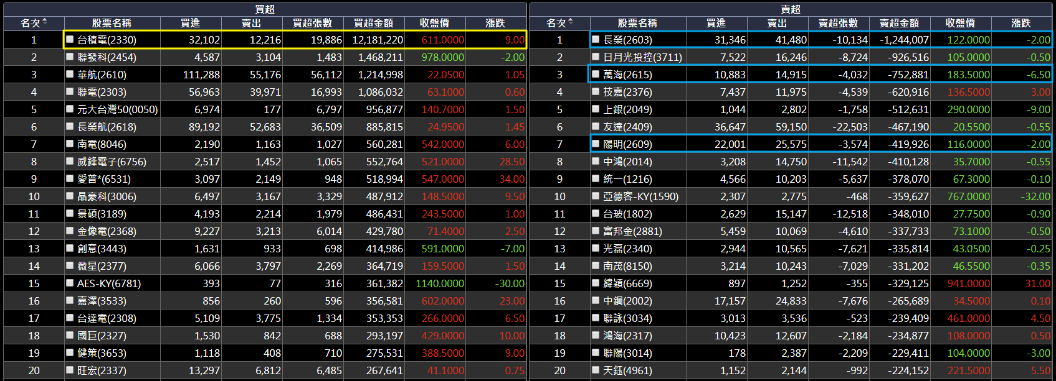Click the 買超金額 column header
Screen dimensions: 1056x381
tap(373, 23)
